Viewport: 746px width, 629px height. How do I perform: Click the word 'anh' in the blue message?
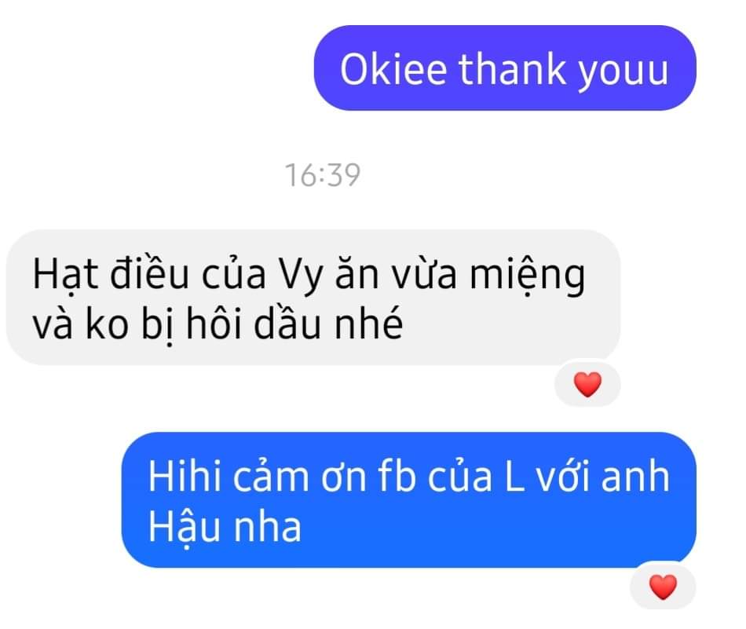635,476
